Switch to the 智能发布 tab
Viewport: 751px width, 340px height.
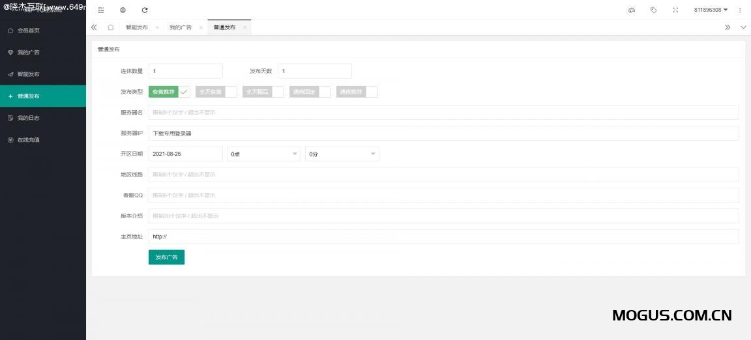point(137,27)
